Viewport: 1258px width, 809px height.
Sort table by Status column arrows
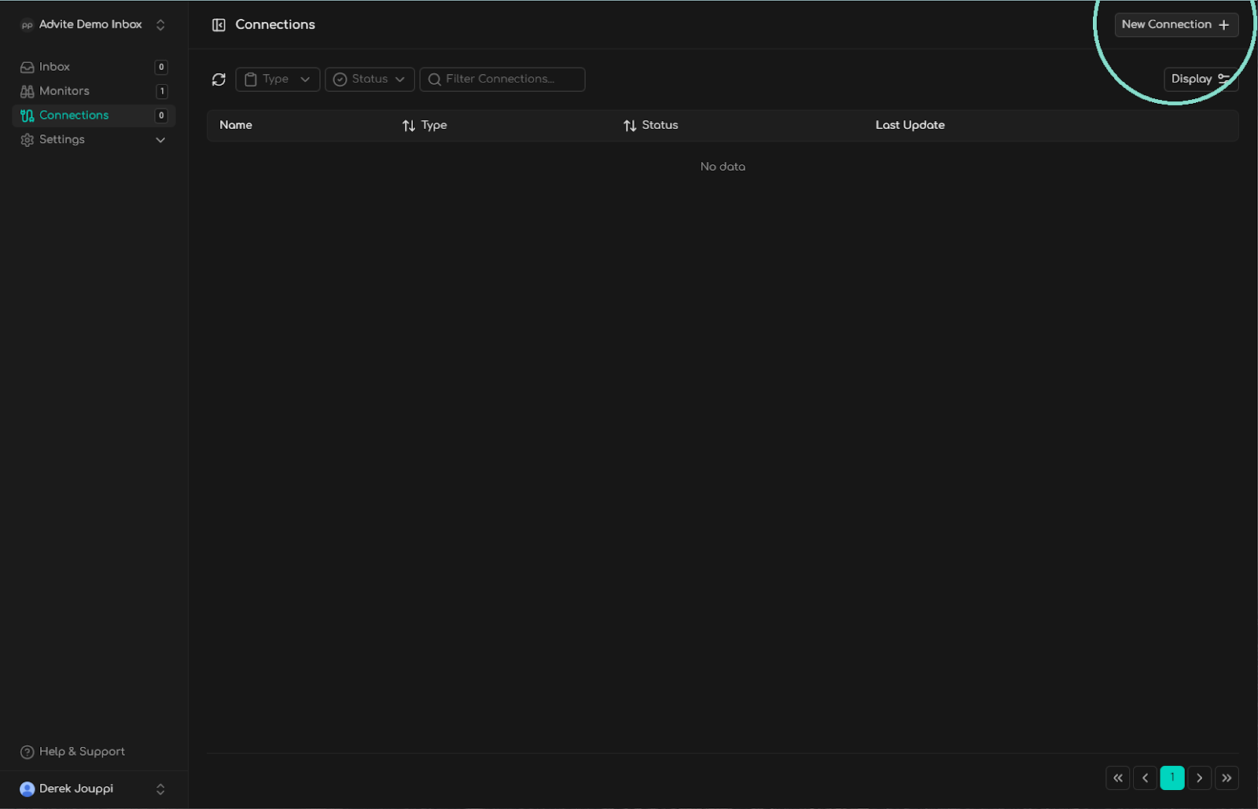[x=630, y=126]
